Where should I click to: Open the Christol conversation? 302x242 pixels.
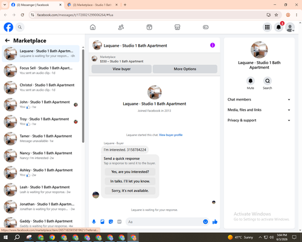click(x=40, y=88)
